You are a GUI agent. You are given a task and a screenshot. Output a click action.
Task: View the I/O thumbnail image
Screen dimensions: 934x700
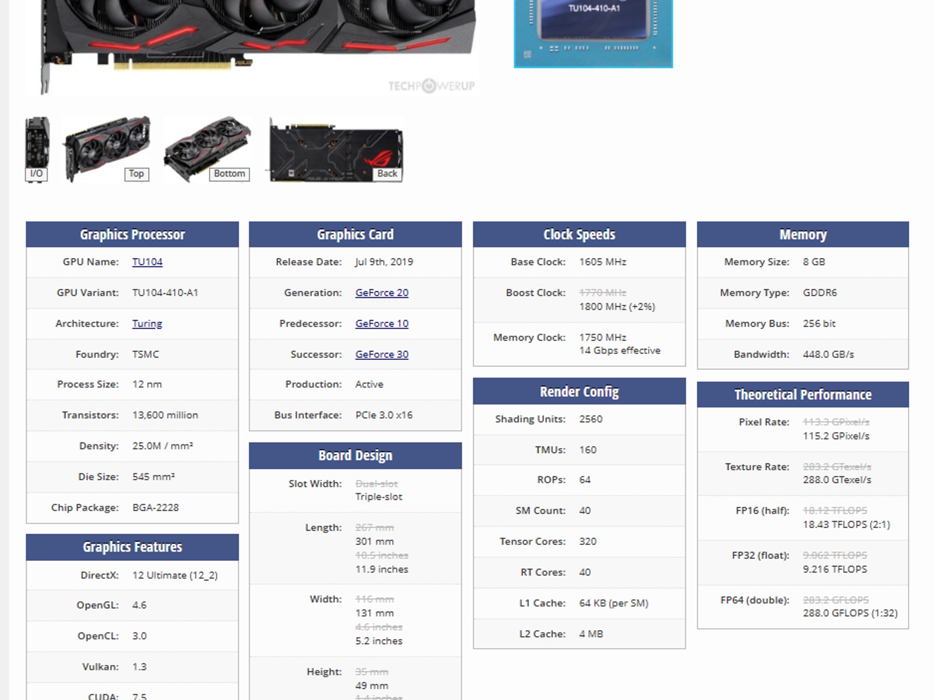click(37, 149)
